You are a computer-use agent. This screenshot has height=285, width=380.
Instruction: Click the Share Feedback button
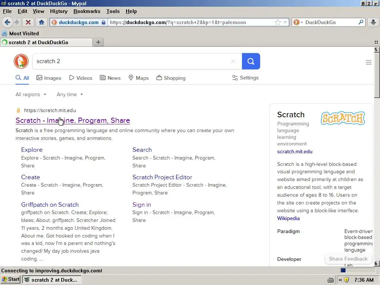[348, 259]
